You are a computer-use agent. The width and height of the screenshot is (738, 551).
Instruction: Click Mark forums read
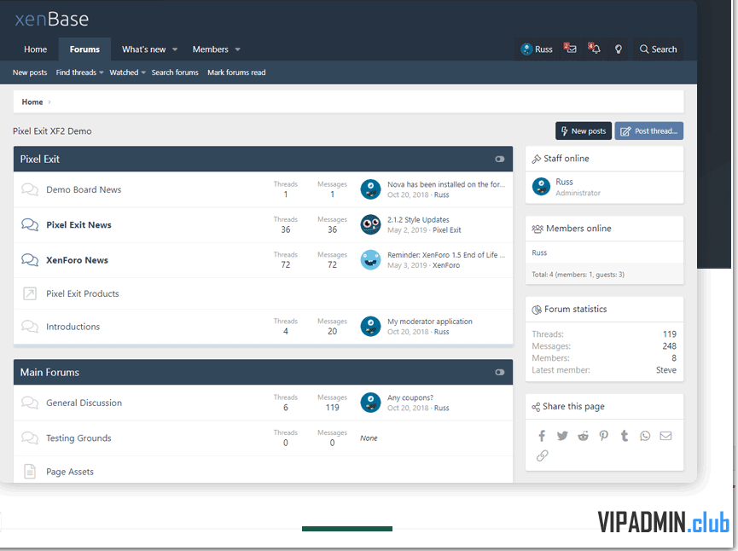coord(236,72)
